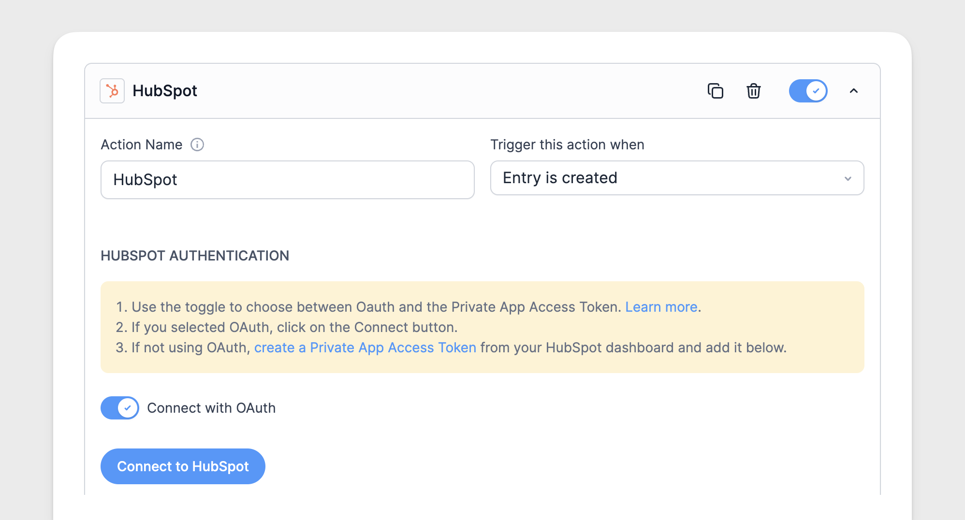Delete the HubSpot action with trash icon

pos(753,91)
